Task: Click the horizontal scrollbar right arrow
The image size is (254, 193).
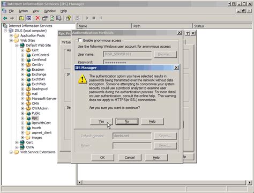Action: click(249, 182)
